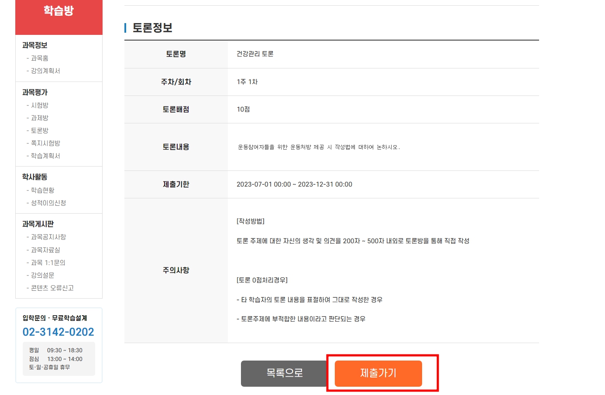Screen dimensions: 605x395
Task: Open 토론방 in the sidebar
Action: tap(40, 130)
